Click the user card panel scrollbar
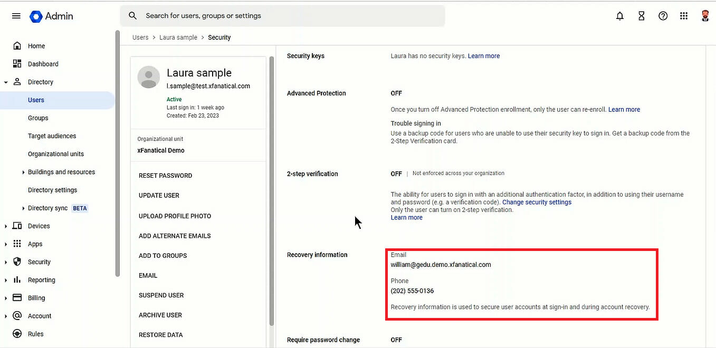This screenshot has height=348, width=716. pos(272,191)
